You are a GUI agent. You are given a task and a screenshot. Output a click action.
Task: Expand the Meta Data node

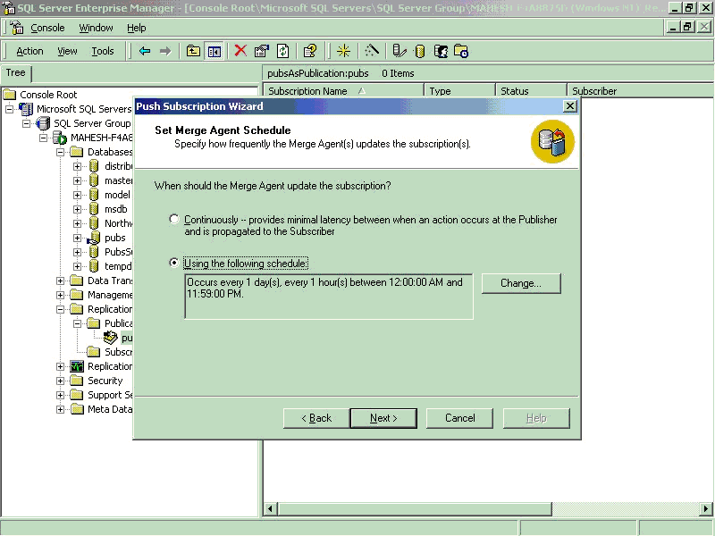coord(60,409)
